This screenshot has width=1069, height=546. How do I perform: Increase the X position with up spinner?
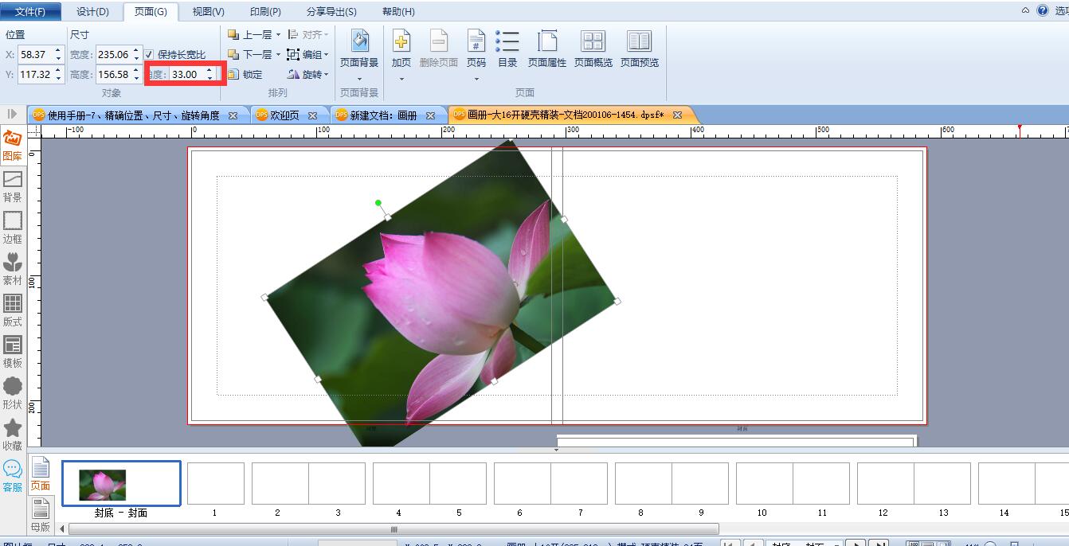tap(58, 51)
